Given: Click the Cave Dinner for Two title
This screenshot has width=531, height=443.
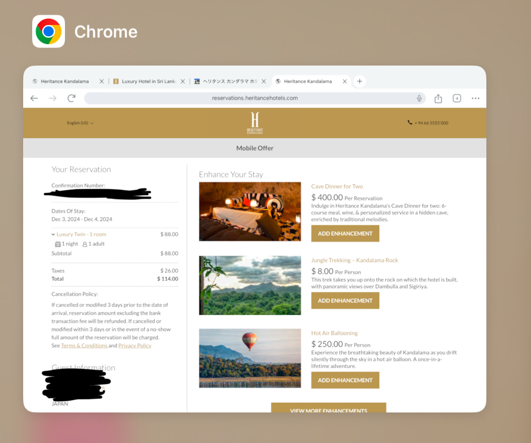Looking at the screenshot, I should pyautogui.click(x=337, y=186).
